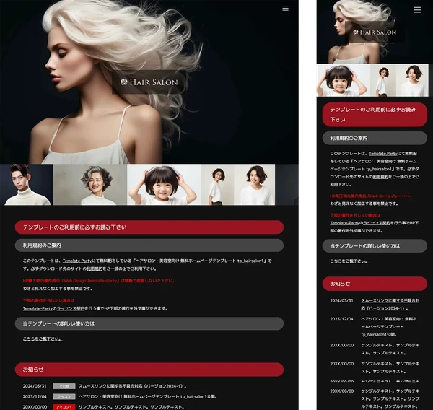Image resolution: width=433 pixels, height=410 pixels.
Task: Click the two women in white thumbnail, desktop
Action: click(238, 185)
